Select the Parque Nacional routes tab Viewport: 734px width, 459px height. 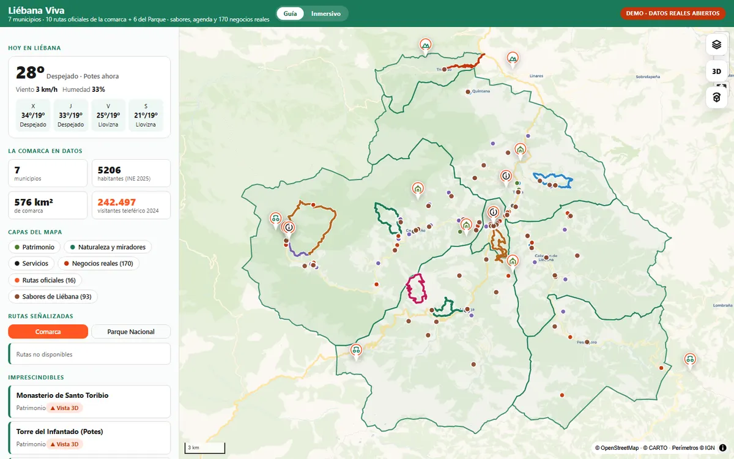[131, 332]
